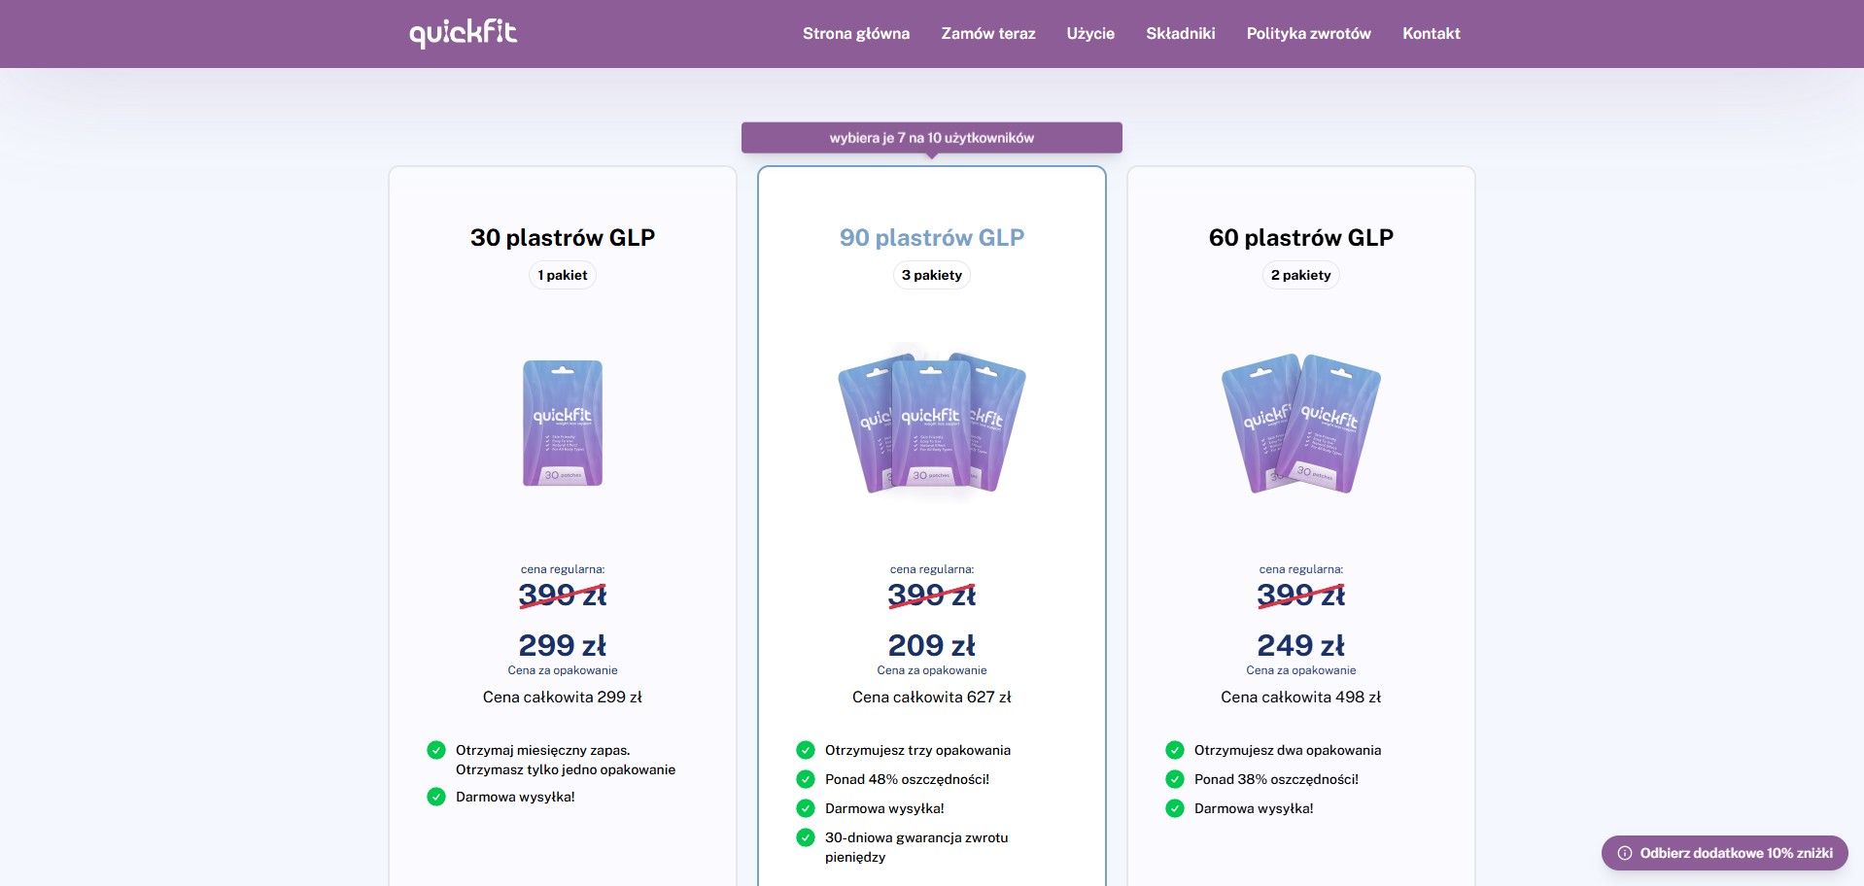Click the 209 zł price
The height and width of the screenshot is (886, 1864).
tap(932, 645)
